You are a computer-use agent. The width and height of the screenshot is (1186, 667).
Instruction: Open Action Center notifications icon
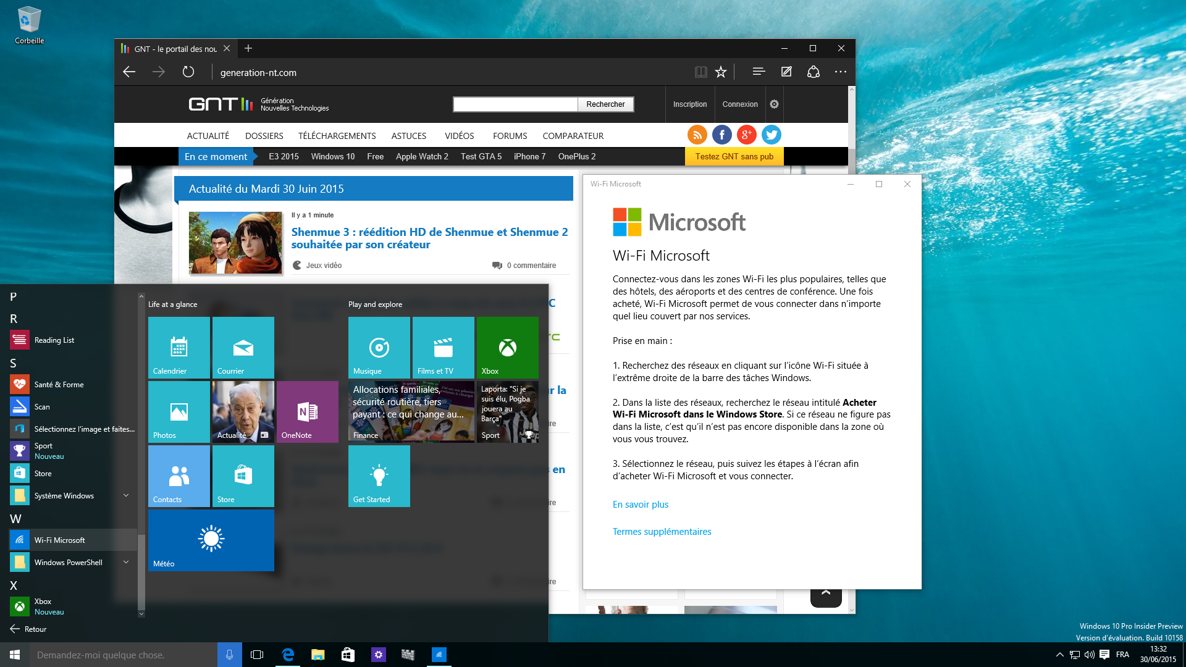(x=1104, y=655)
